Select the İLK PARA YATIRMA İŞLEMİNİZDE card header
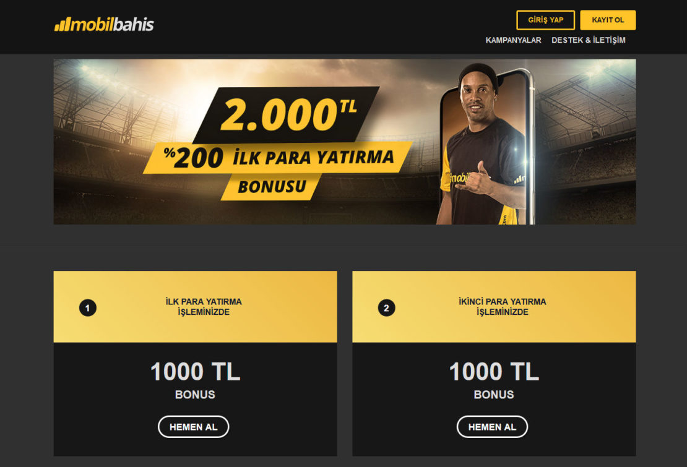This screenshot has height=467, width=687. 196,306
